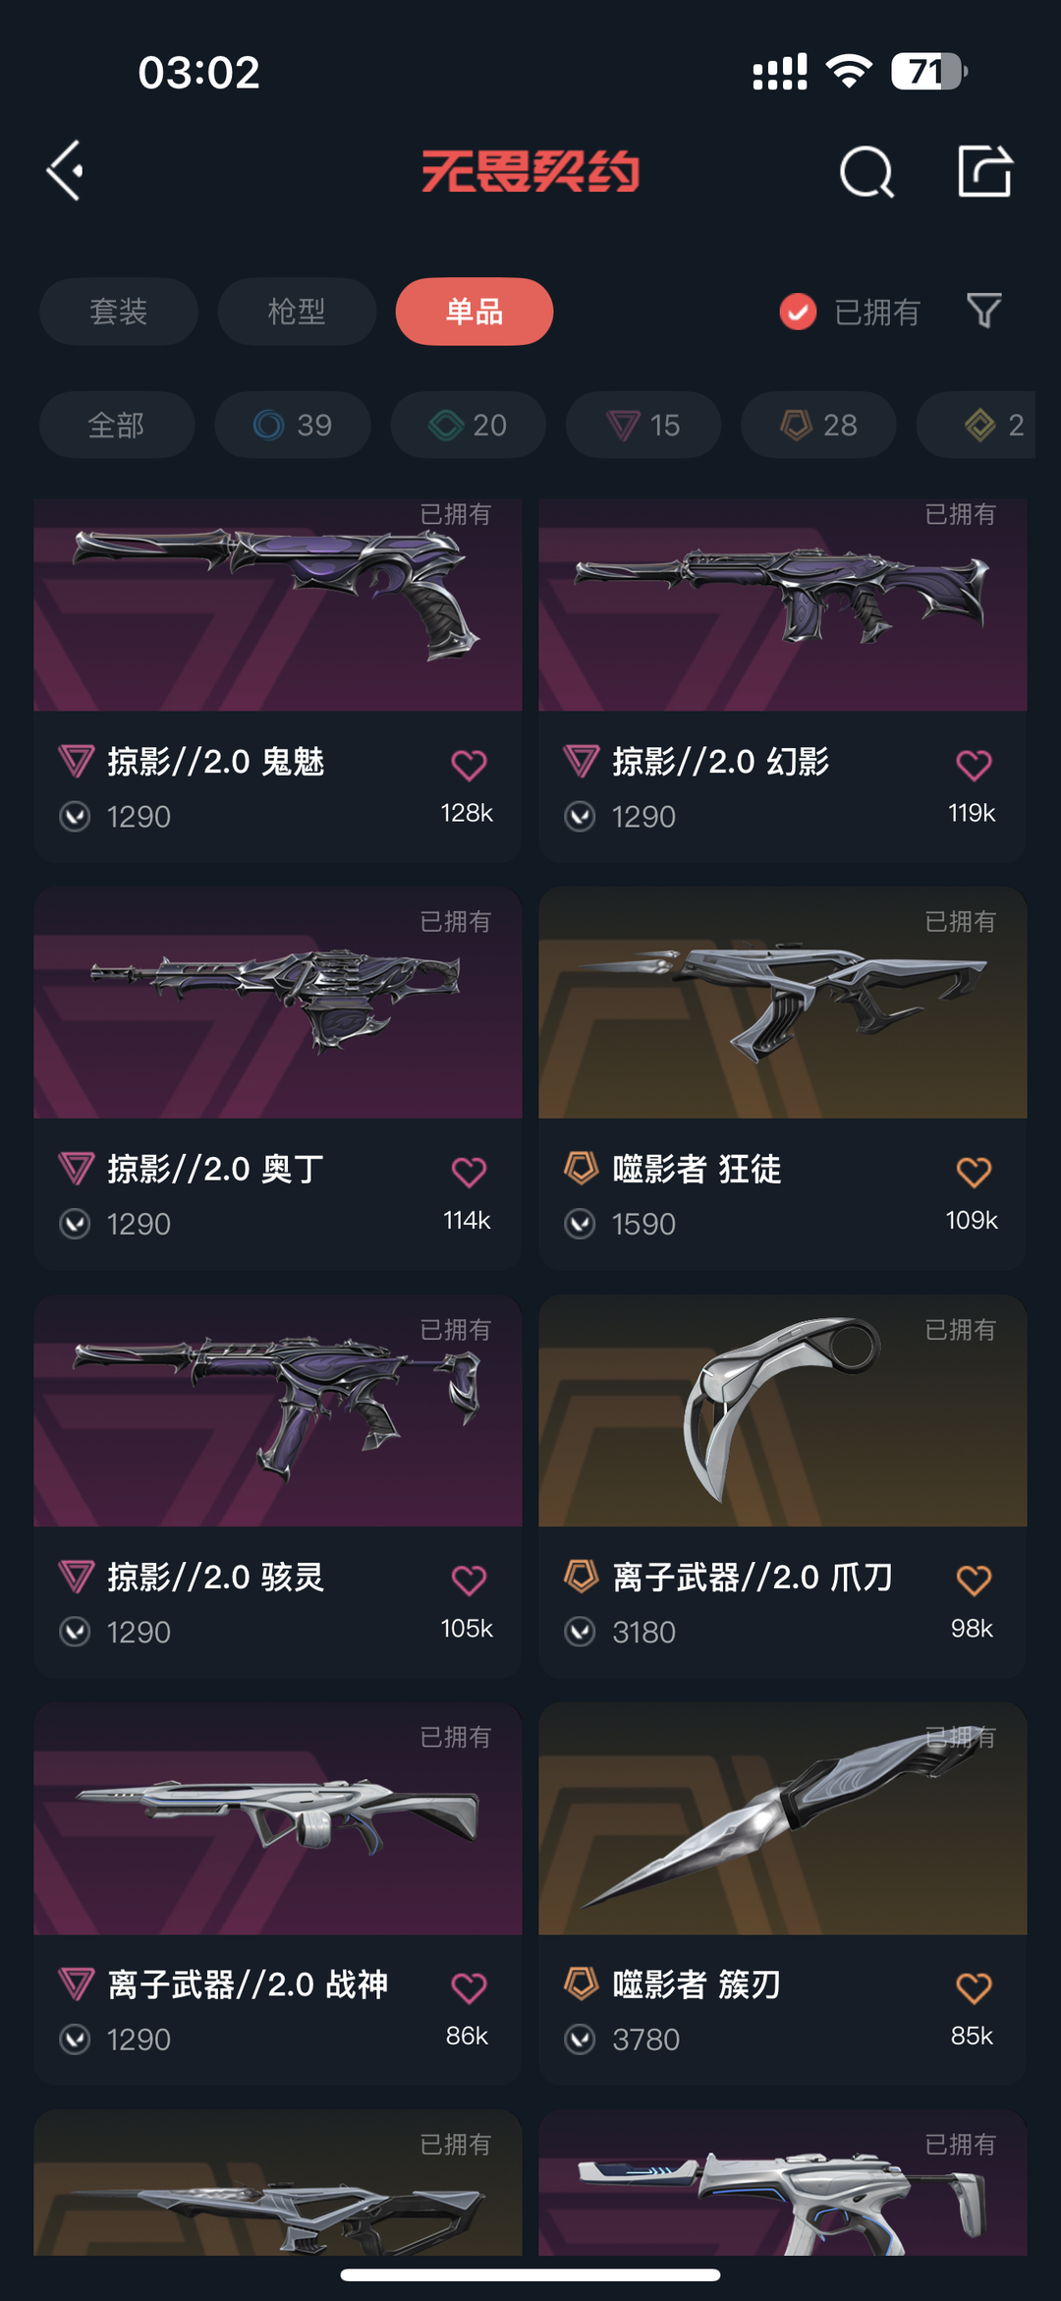Open the 掠影//2.0 奥丁 skin thumbnail

(x=278, y=1003)
